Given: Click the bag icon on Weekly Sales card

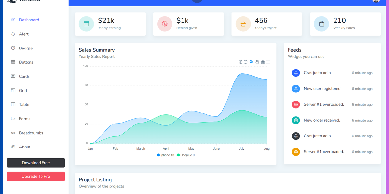Looking at the screenshot, I should [x=321, y=24].
